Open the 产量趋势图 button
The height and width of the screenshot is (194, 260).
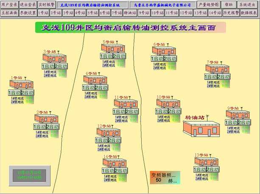pos(209,4)
